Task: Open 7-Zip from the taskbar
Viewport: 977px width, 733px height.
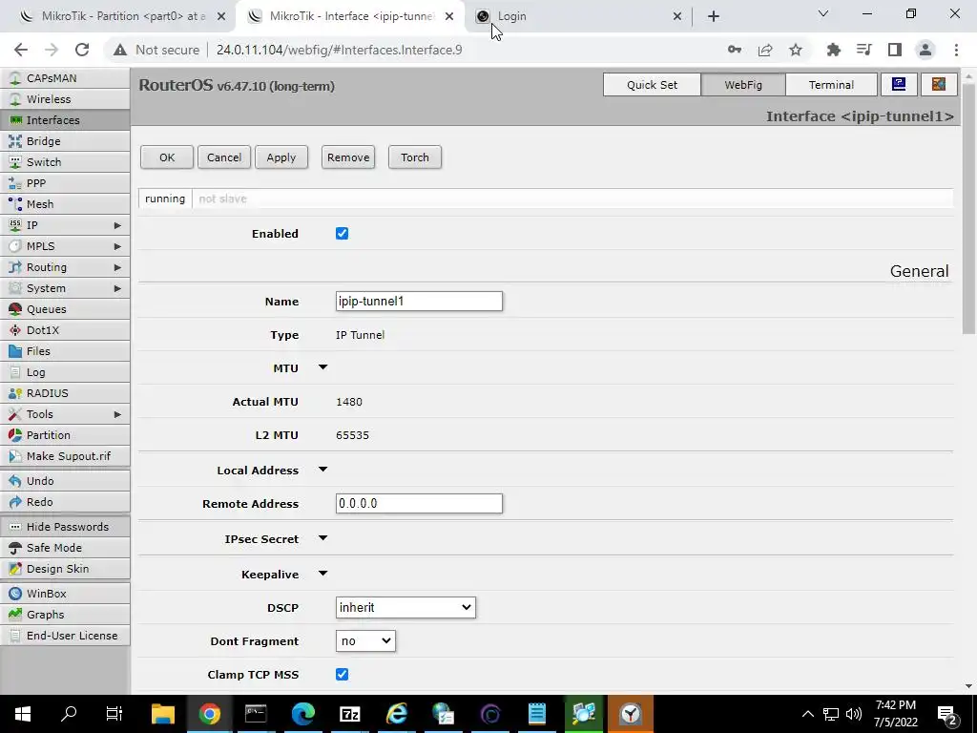Action: pos(349,714)
